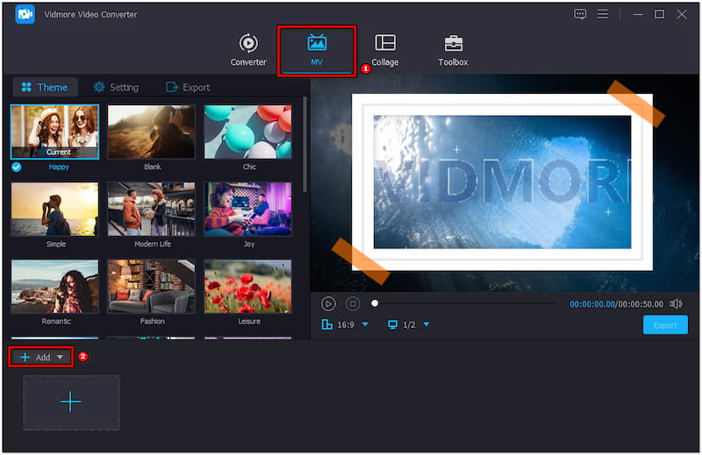
Task: Expand the 1/2 screen display dropdown
Action: [426, 325]
